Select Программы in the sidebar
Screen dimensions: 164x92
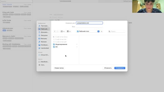(44, 26)
